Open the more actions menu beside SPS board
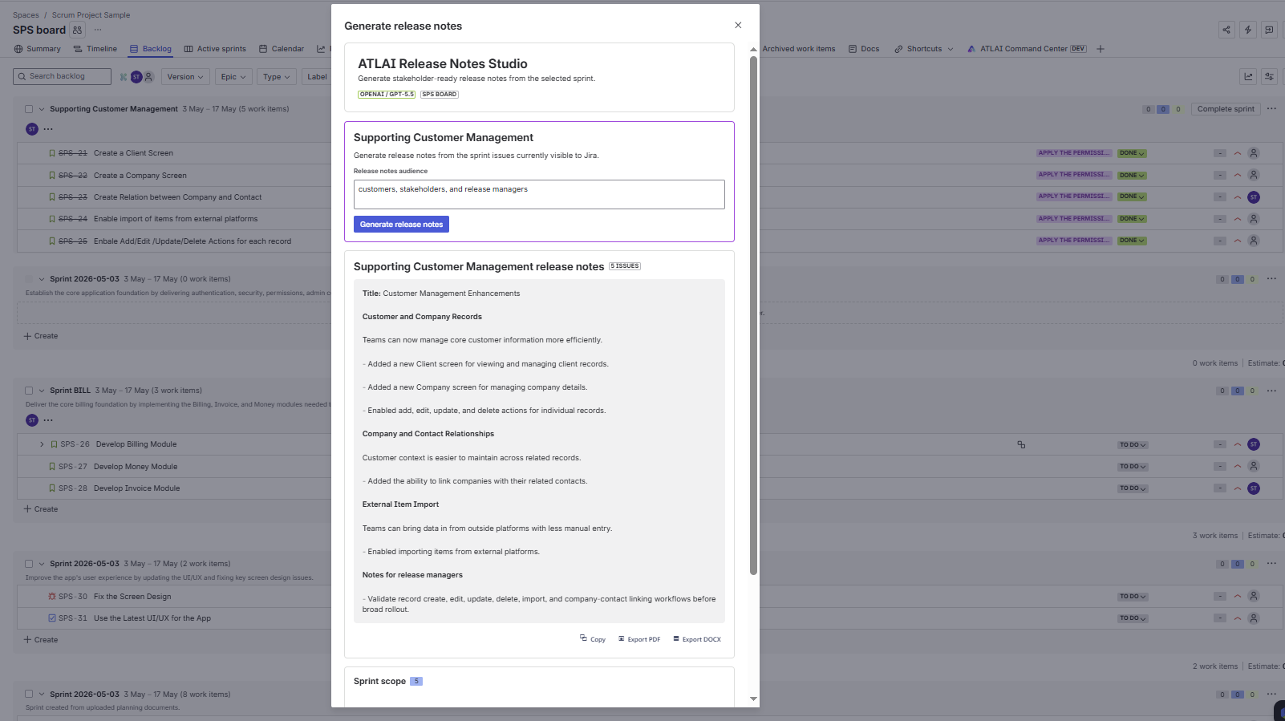Screen dimensions: 1285x721 tap(98, 30)
